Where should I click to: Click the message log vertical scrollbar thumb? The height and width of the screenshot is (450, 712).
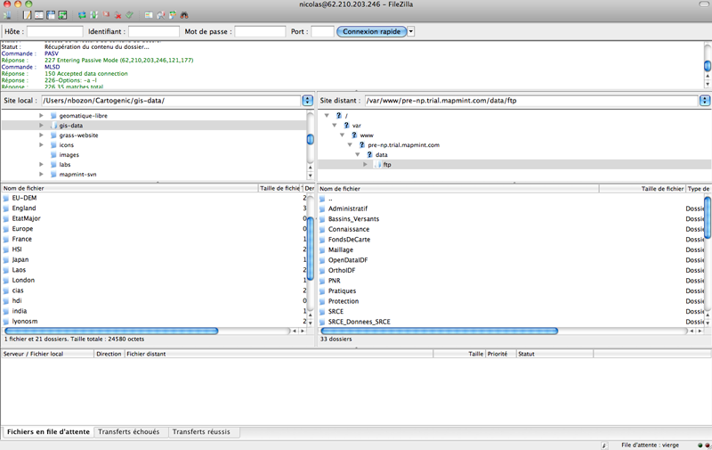[708, 66]
